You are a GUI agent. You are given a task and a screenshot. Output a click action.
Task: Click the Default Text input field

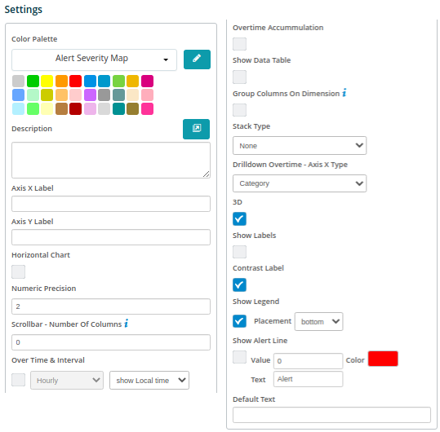point(331,415)
